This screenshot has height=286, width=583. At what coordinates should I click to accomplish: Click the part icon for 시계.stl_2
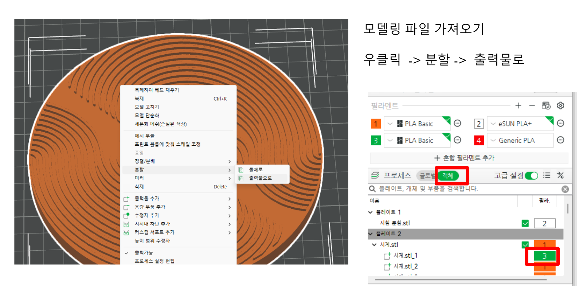tap(387, 267)
